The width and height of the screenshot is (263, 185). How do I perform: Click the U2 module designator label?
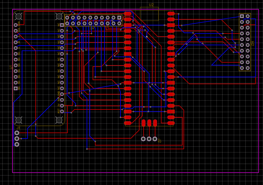click(151, 5)
